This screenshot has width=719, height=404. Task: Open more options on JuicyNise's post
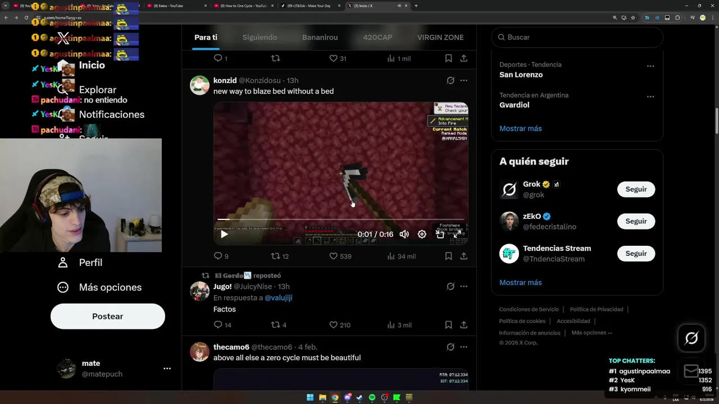(x=463, y=287)
